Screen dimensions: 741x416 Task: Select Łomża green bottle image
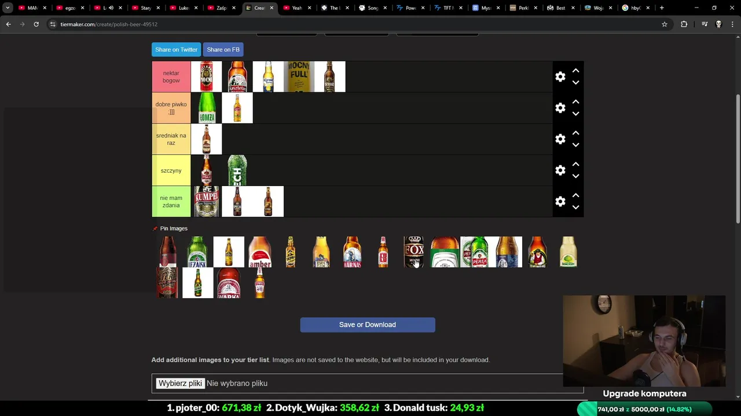coord(206,108)
